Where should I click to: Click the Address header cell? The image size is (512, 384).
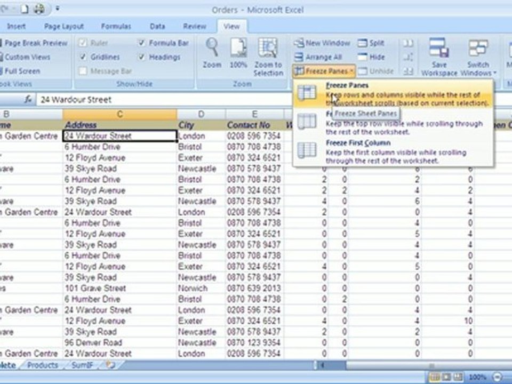pyautogui.click(x=120, y=125)
